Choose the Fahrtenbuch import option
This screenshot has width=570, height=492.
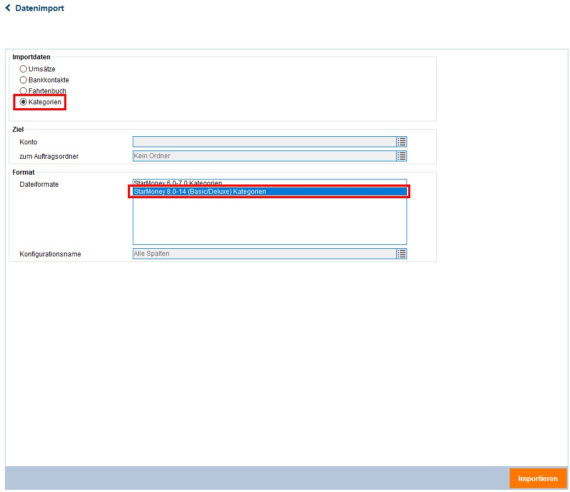pos(23,91)
